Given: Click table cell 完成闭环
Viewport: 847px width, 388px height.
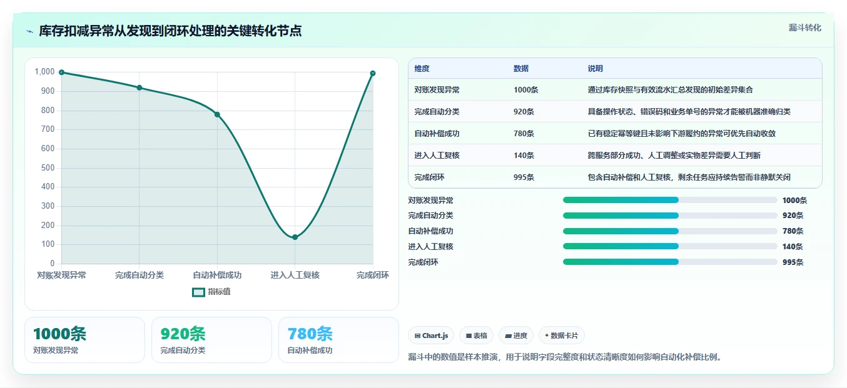Looking at the screenshot, I should [429, 177].
